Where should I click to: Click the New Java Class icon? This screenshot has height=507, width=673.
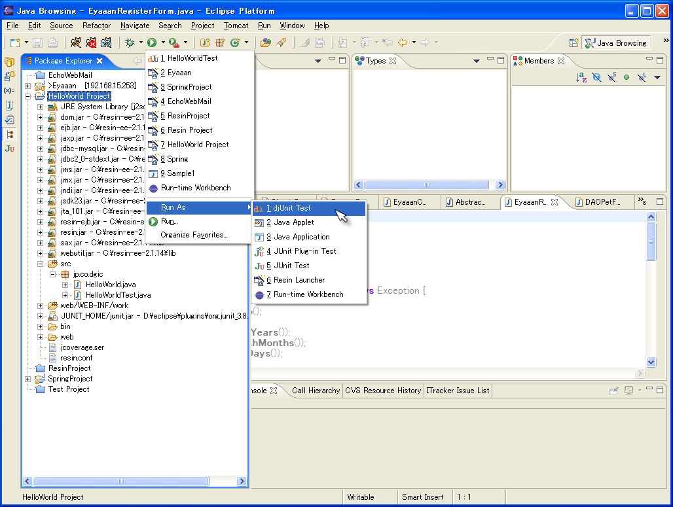pos(234,43)
